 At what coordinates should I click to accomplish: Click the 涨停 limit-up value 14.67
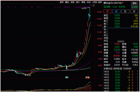coord(117,44)
